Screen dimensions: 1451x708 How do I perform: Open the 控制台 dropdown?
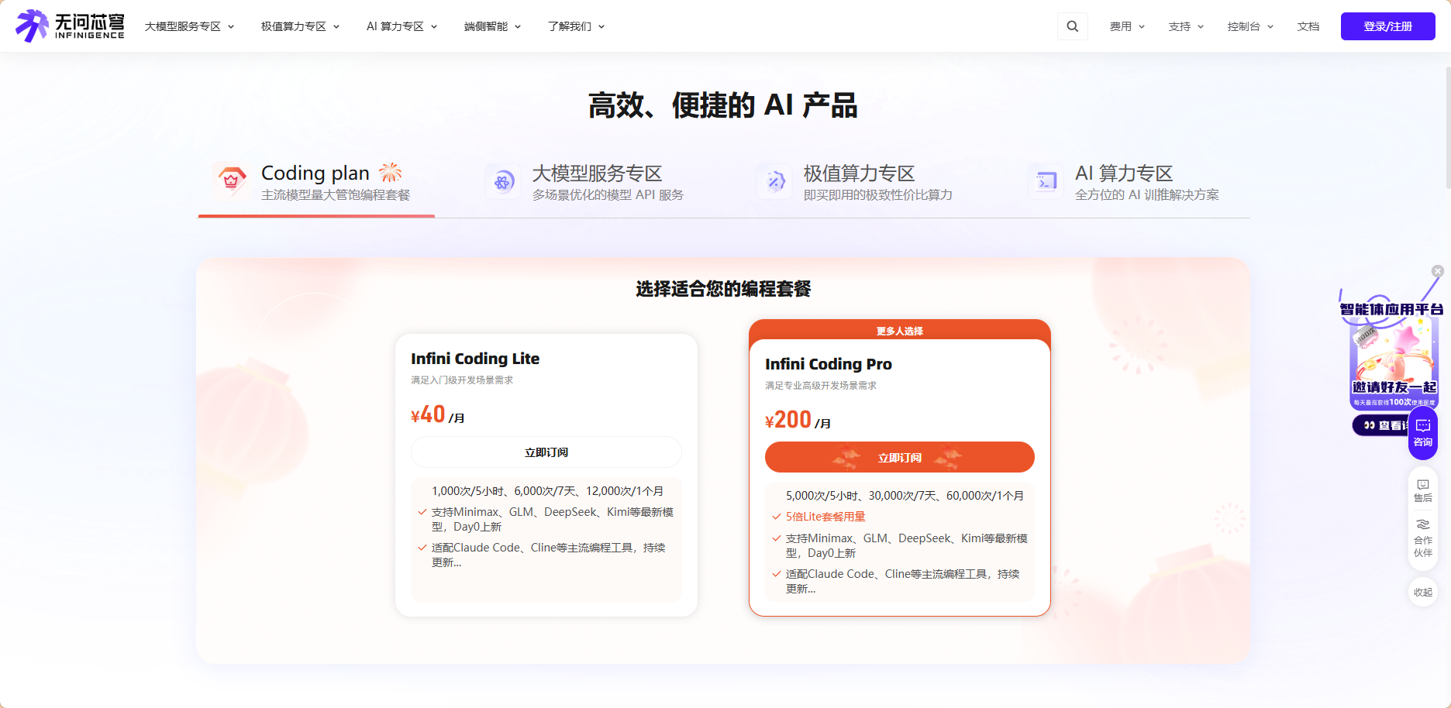pos(1250,26)
